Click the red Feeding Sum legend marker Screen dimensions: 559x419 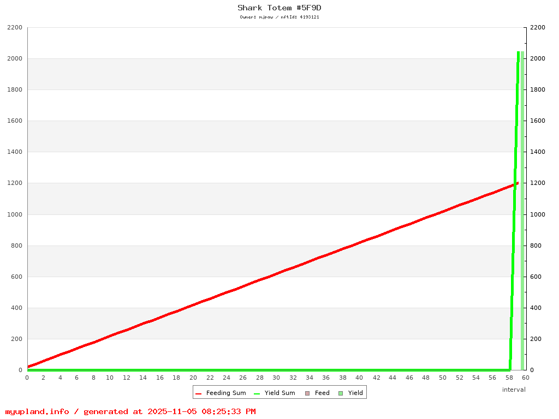(199, 393)
